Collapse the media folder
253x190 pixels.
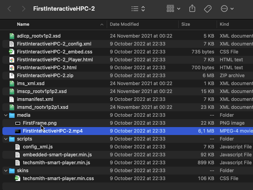(x=6, y=115)
